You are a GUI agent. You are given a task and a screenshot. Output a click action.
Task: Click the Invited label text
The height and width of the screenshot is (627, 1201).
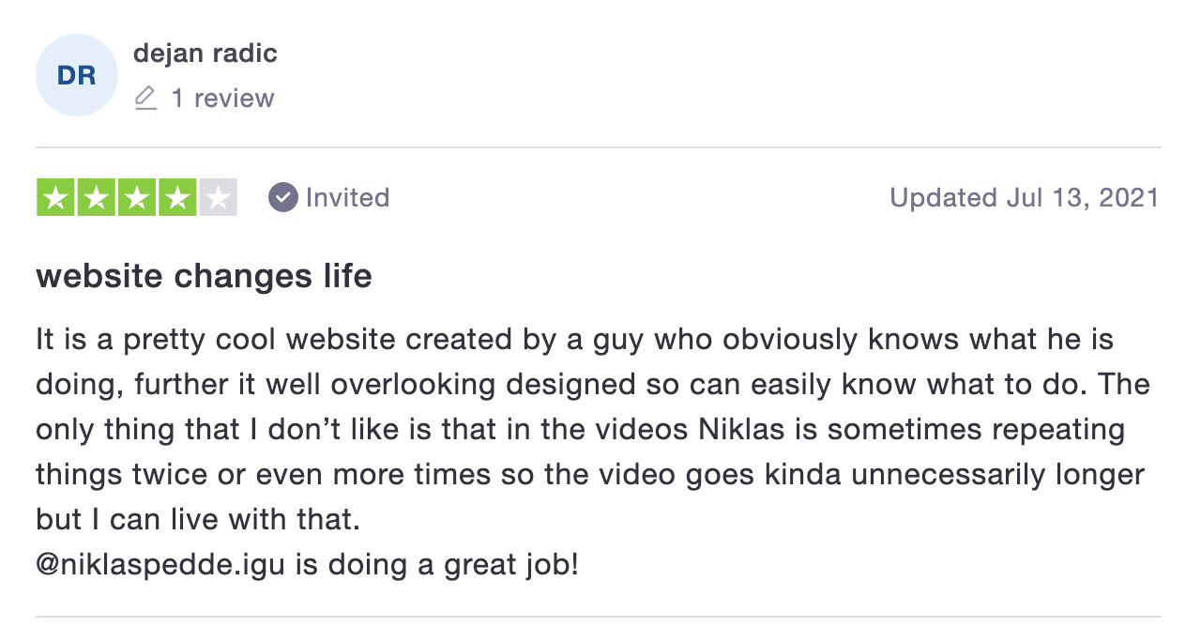(347, 197)
